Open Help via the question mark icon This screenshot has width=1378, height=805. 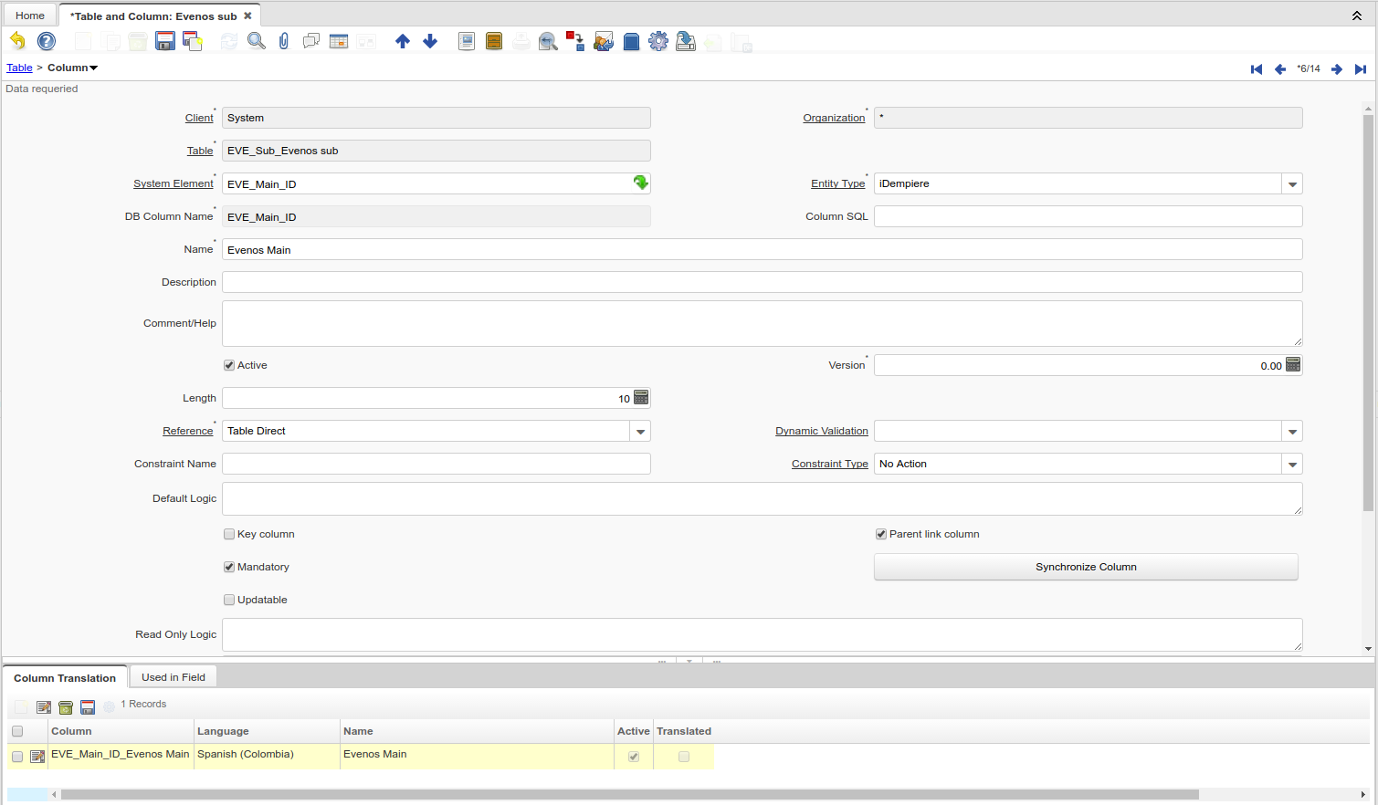click(47, 41)
